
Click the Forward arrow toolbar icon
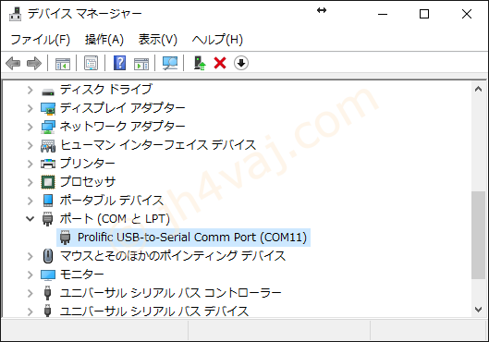(34, 63)
